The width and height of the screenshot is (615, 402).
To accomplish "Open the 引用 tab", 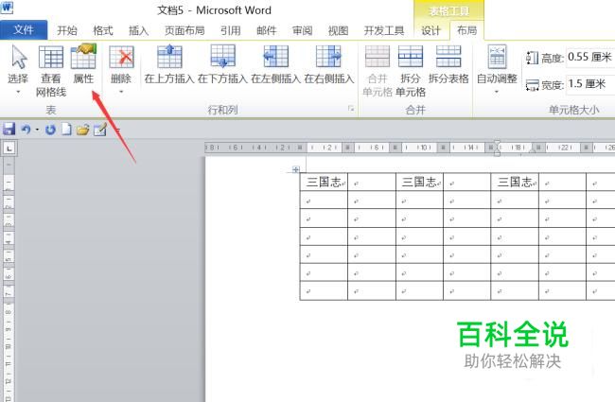I will pos(230,30).
